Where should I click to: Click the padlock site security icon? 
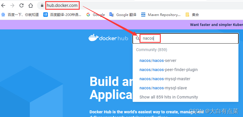42,5
